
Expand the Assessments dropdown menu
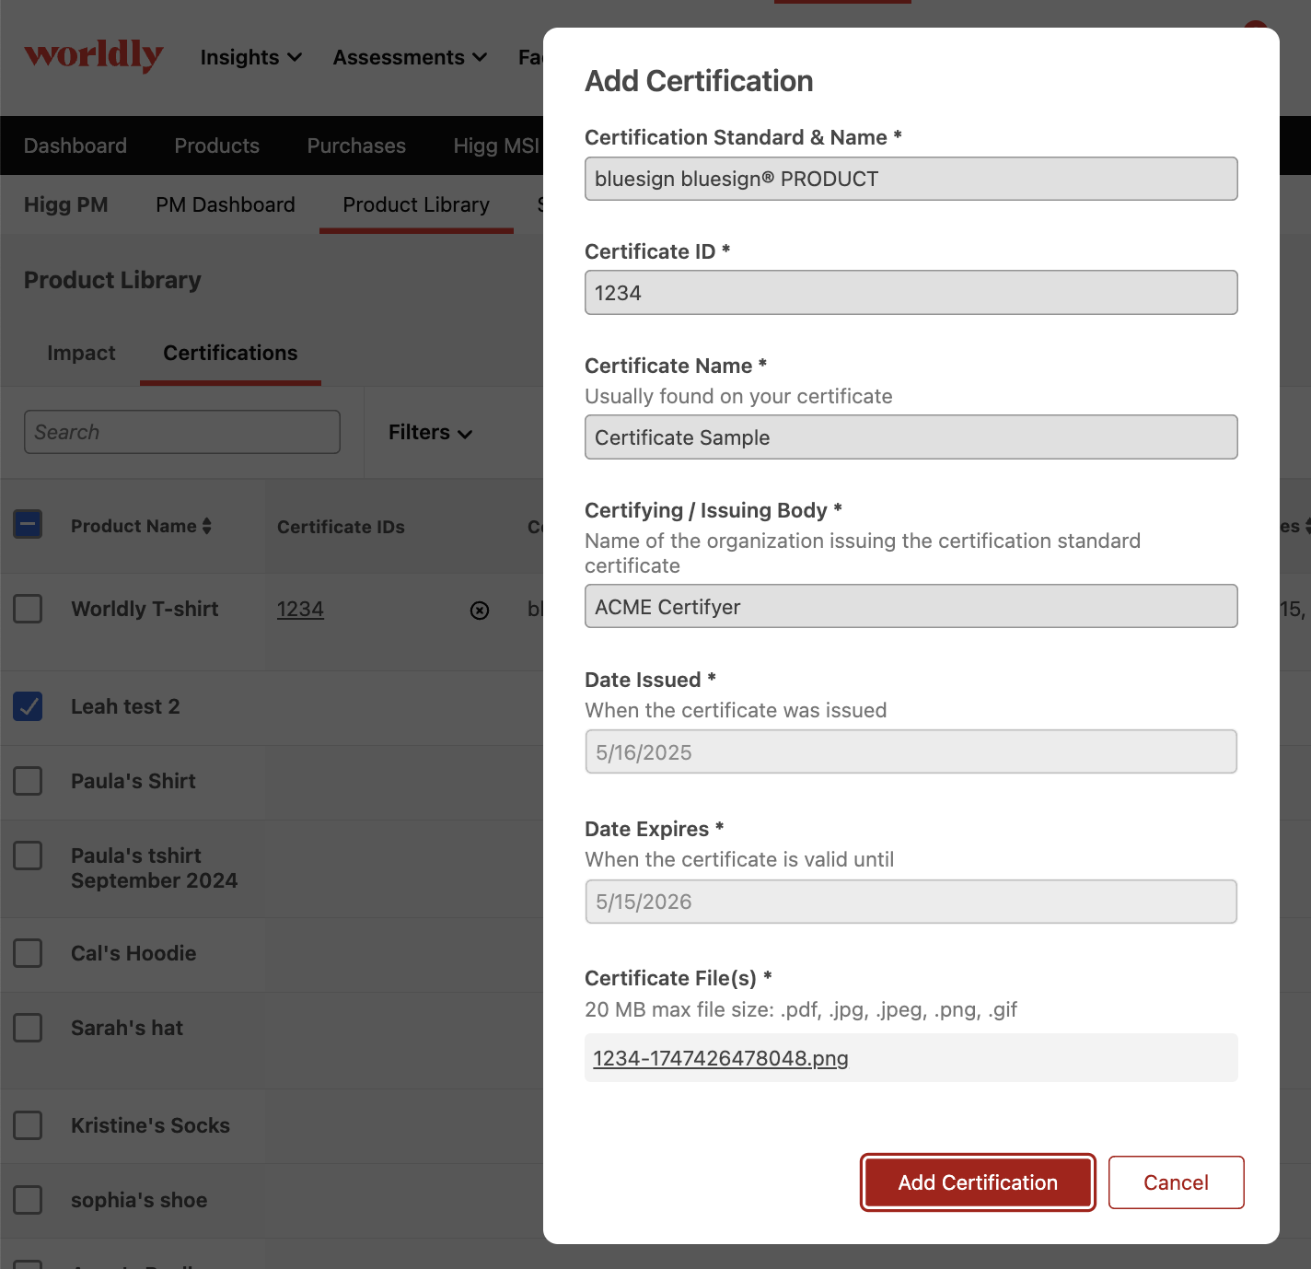[x=410, y=57]
